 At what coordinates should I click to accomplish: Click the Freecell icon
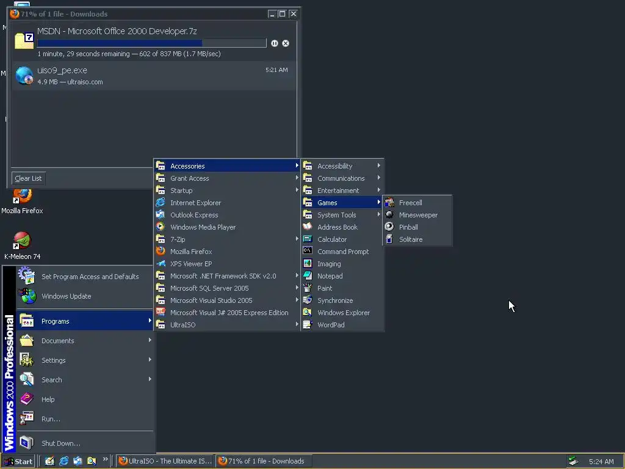[389, 203]
